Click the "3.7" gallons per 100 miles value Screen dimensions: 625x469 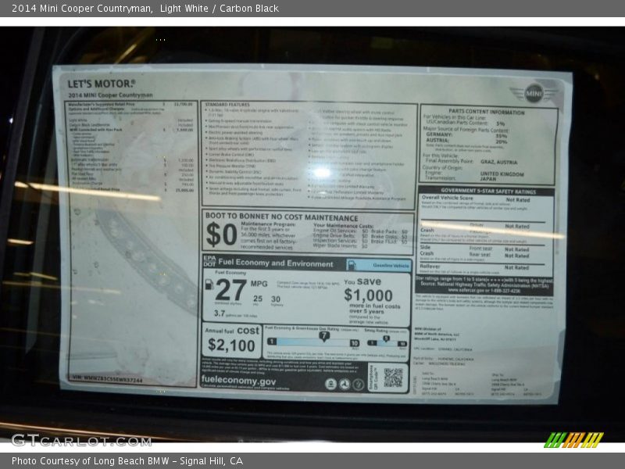click(x=220, y=313)
